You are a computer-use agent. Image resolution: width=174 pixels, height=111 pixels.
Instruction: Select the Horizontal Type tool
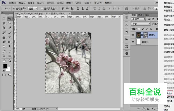10,51
